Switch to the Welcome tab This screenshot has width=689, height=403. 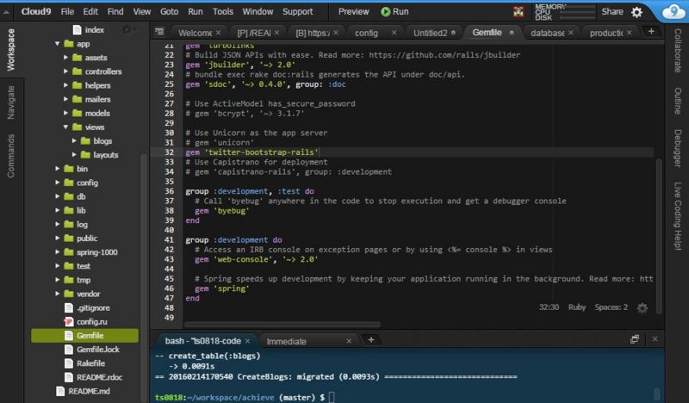coord(195,33)
